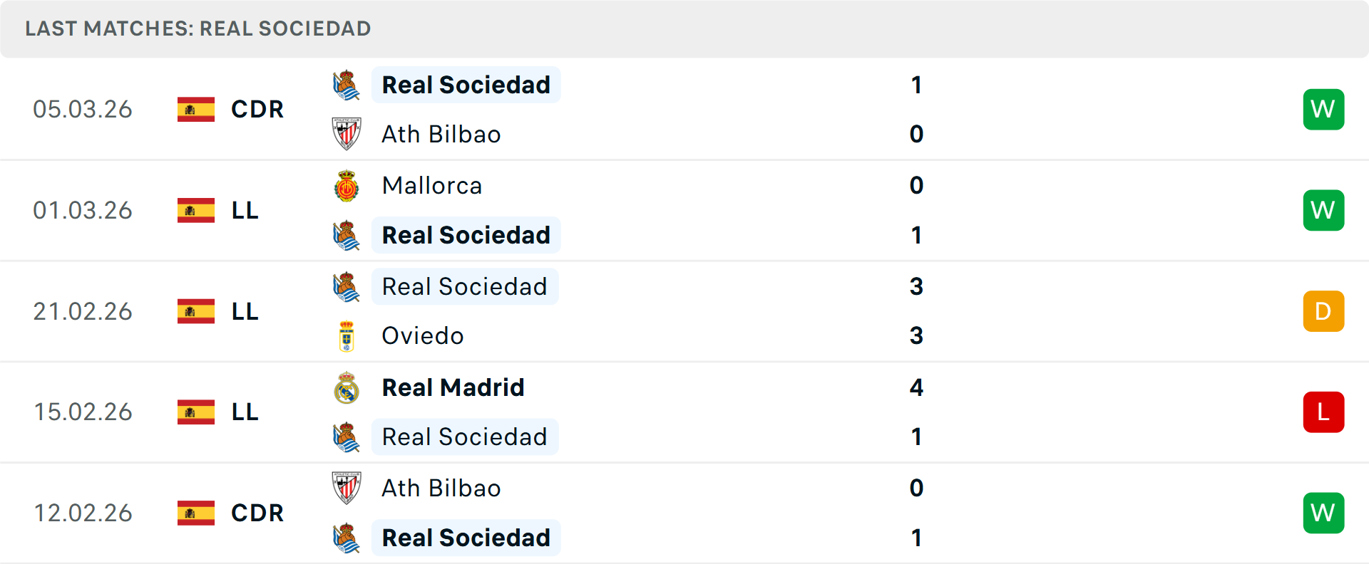Viewport: 1369px width, 564px height.
Task: Select the LL competition label for 21.02.26
Action: pyautogui.click(x=245, y=311)
